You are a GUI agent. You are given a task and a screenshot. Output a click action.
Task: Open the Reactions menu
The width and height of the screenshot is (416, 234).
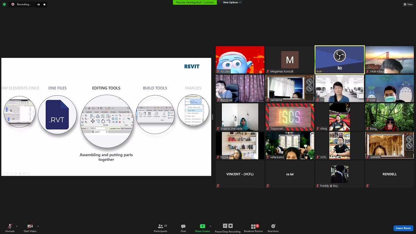273,228
